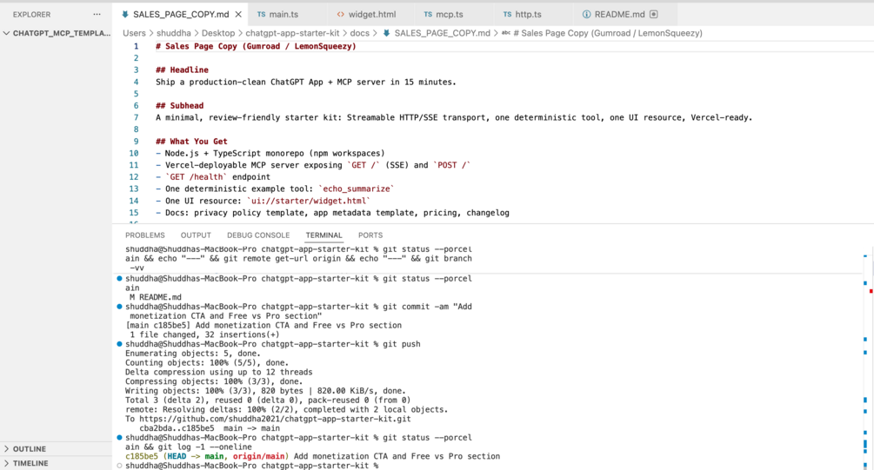The image size is (874, 470).
Task: Click the 'Enumerating objects: 5, done.' line
Action: [x=192, y=354]
